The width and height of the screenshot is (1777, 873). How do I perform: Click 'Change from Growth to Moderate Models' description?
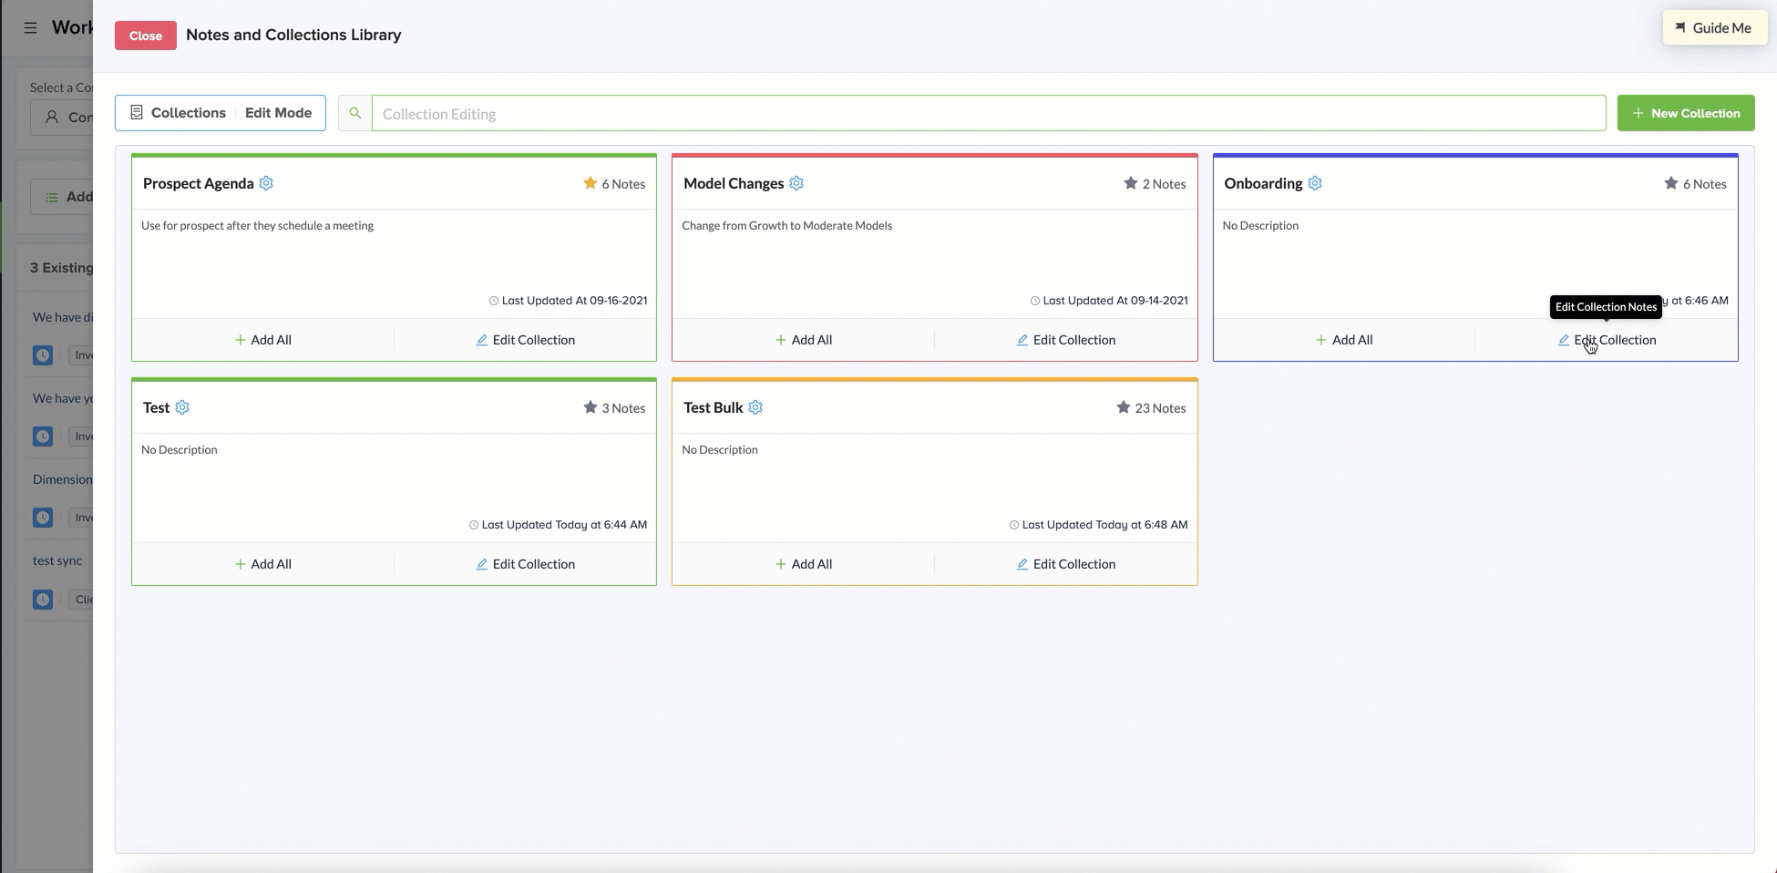point(787,225)
